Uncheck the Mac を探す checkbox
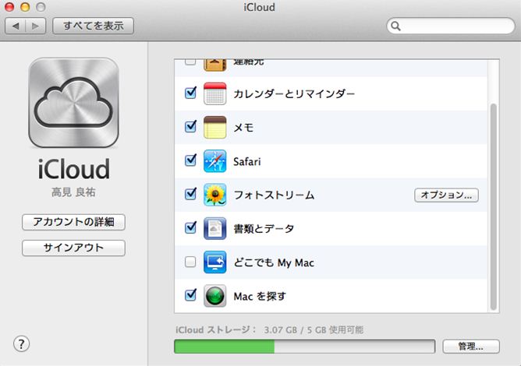Viewport: 521px width, 366px height. point(190,296)
